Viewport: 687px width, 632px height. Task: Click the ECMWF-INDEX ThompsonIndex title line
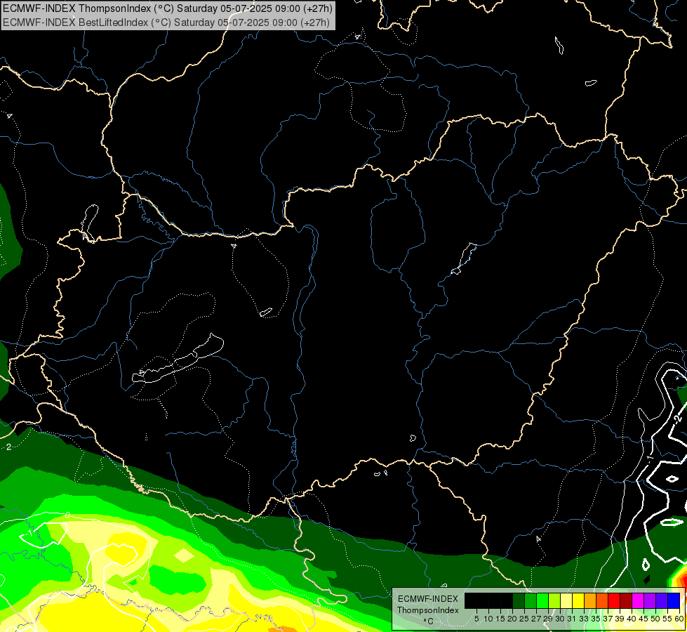click(168, 8)
